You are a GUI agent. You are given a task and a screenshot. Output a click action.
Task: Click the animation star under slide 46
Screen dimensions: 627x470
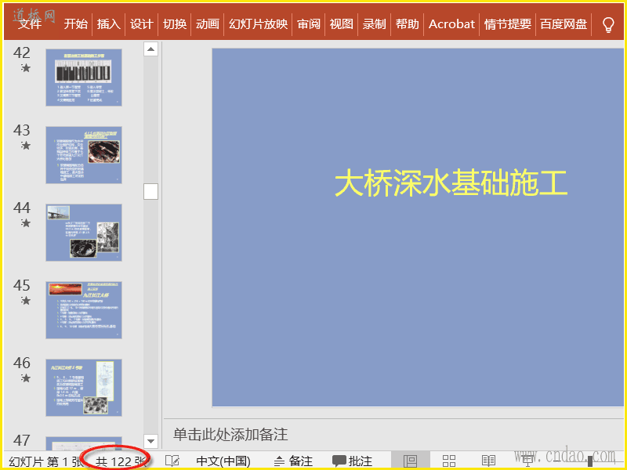[x=26, y=378]
